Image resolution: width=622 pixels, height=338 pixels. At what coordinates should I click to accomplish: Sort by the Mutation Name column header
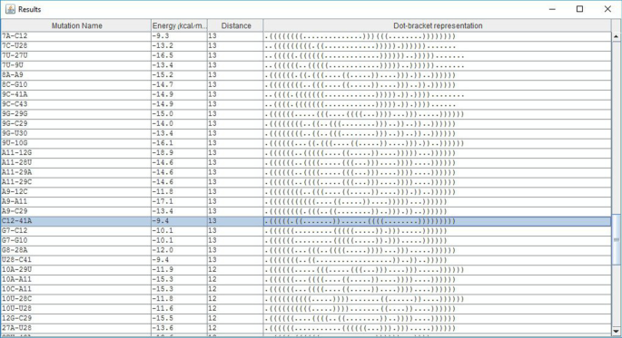coord(76,25)
